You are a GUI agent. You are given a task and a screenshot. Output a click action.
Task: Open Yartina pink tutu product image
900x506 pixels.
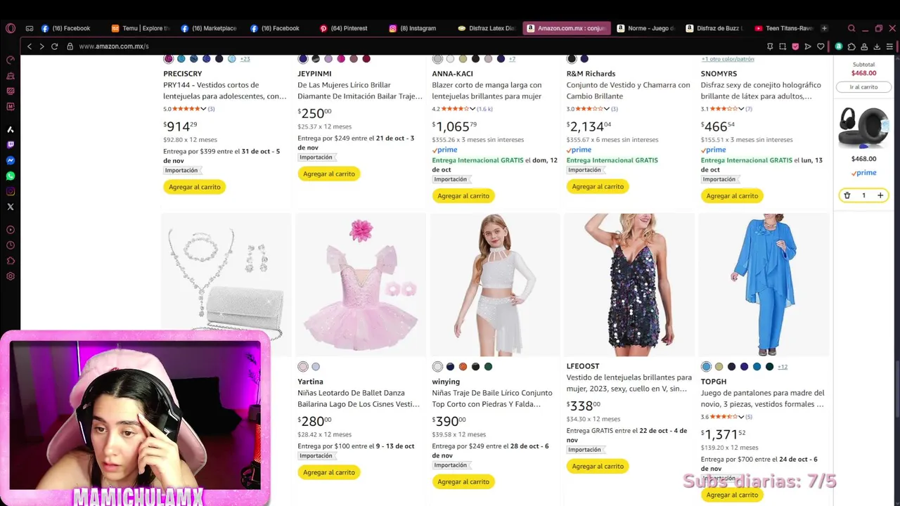tap(361, 285)
